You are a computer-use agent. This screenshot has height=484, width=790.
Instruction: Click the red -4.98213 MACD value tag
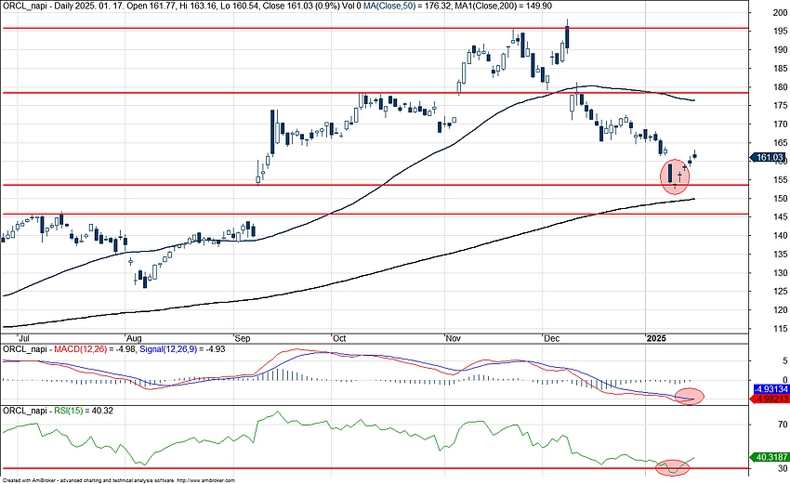click(x=770, y=399)
